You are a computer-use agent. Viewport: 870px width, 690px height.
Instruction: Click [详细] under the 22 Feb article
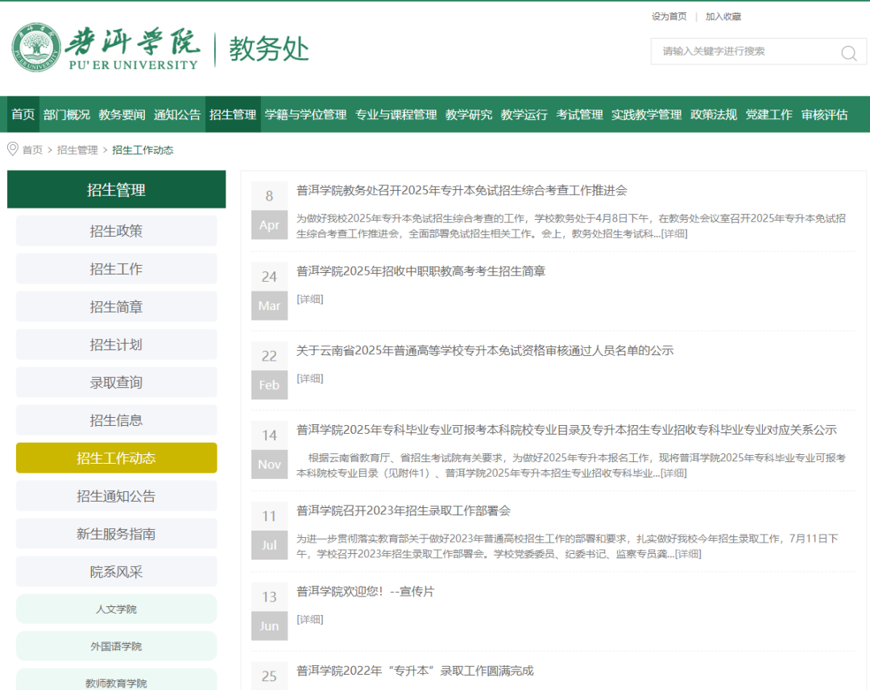click(x=309, y=378)
